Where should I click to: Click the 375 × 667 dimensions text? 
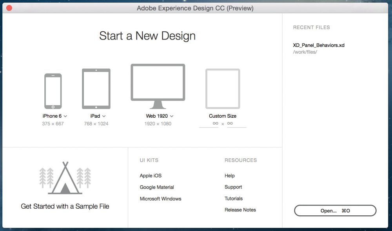click(53, 124)
